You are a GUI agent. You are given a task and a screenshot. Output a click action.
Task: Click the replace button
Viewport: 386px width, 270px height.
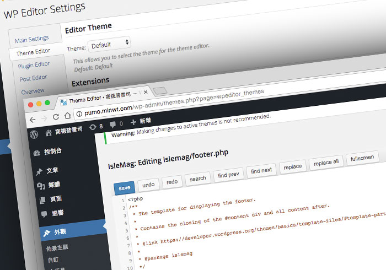tap(292, 167)
